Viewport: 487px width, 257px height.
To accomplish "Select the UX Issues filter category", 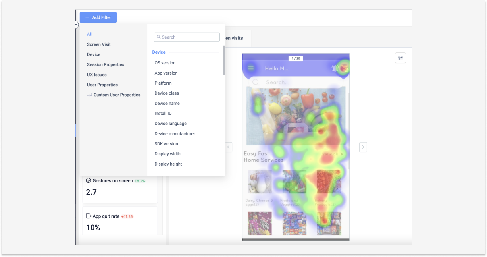I will (96, 75).
